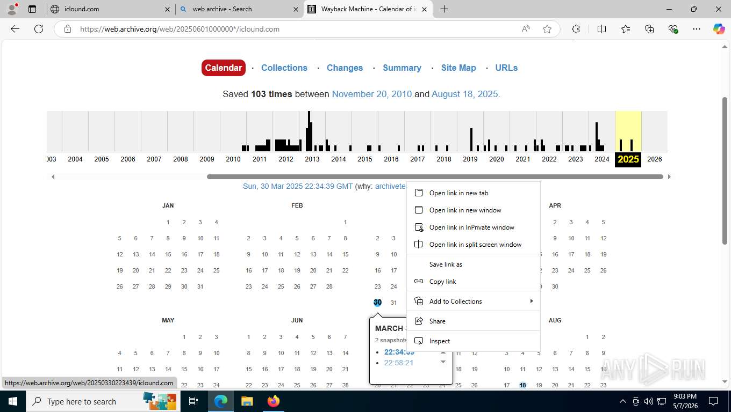Choose Open link in new tab
The image size is (731, 412).
(x=474, y=193)
